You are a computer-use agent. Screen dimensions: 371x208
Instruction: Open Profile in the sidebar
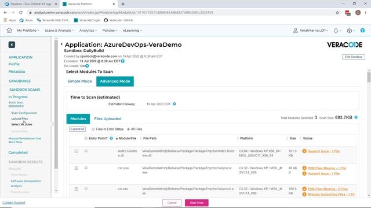14,64
